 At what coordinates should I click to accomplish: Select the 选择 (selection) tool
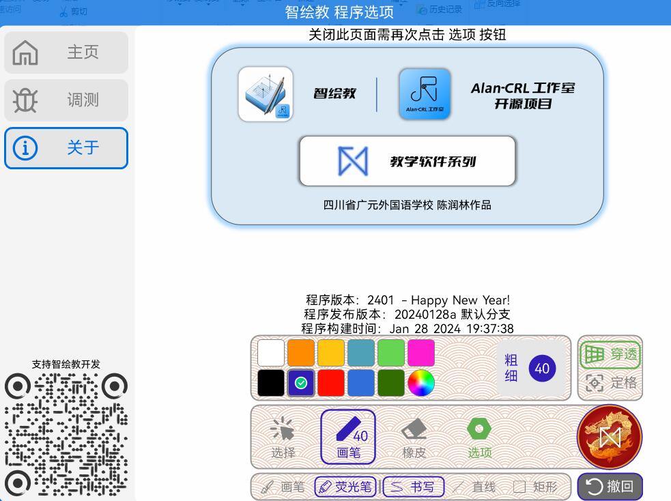pos(283,438)
